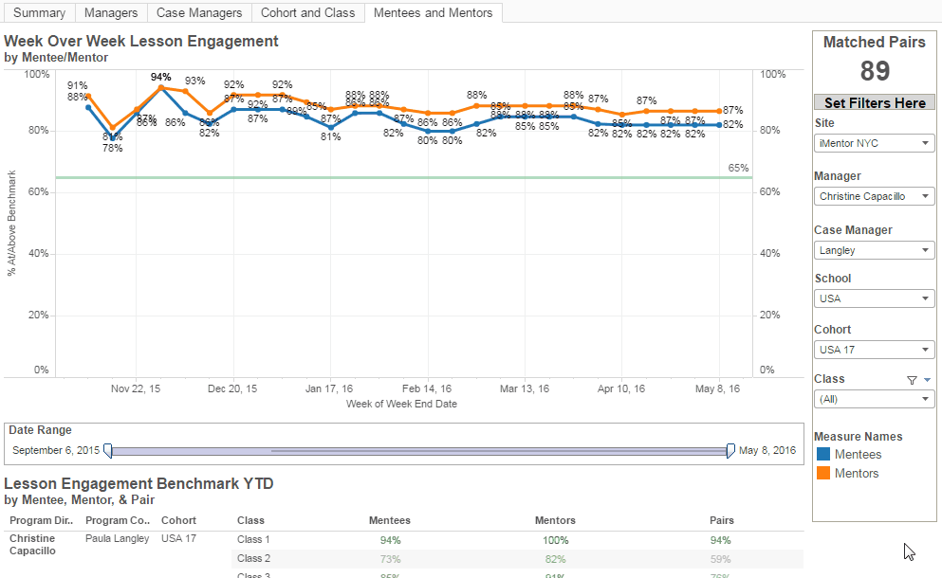Click Lesson Engagement Benchmark YTD title
The height and width of the screenshot is (578, 942).
pos(139,484)
